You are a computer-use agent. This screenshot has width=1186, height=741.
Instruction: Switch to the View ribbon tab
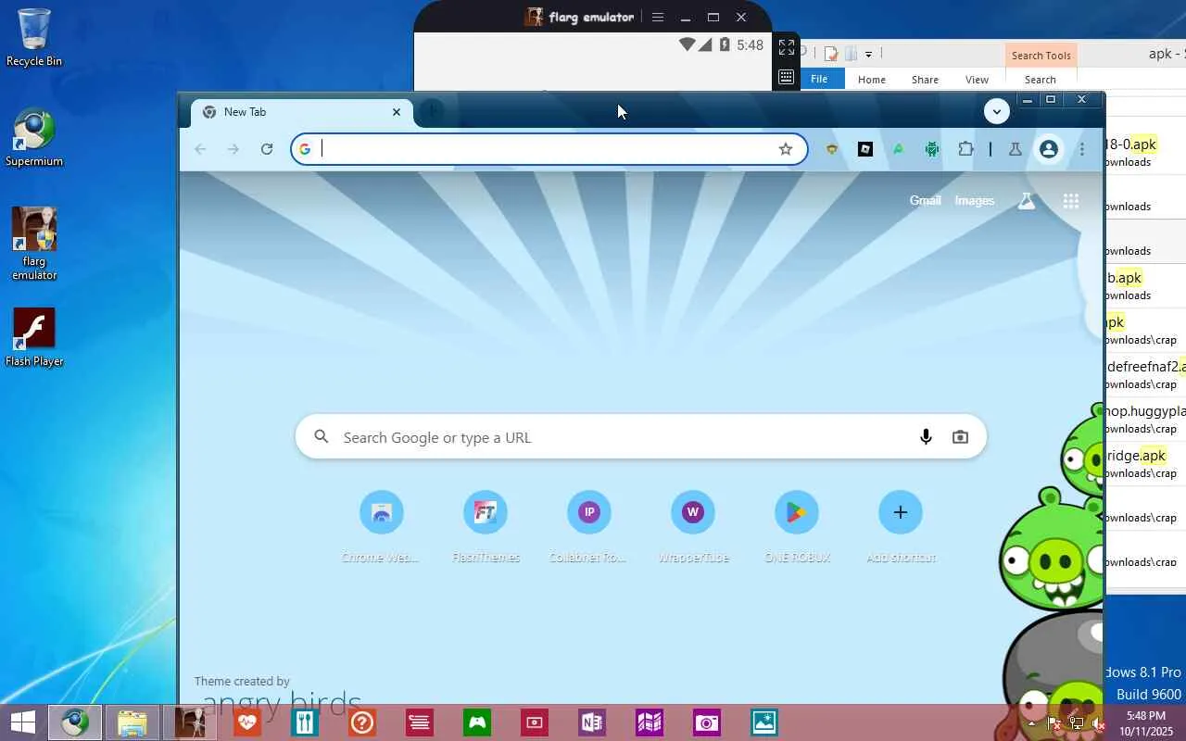[x=977, y=80]
